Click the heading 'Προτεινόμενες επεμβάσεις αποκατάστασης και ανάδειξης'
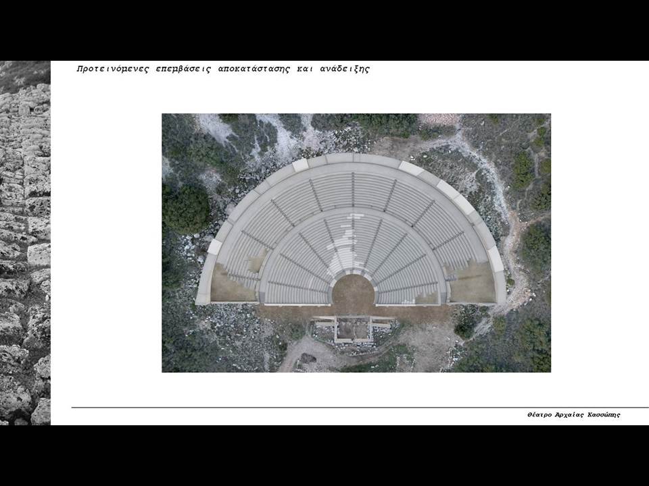 click(223, 69)
